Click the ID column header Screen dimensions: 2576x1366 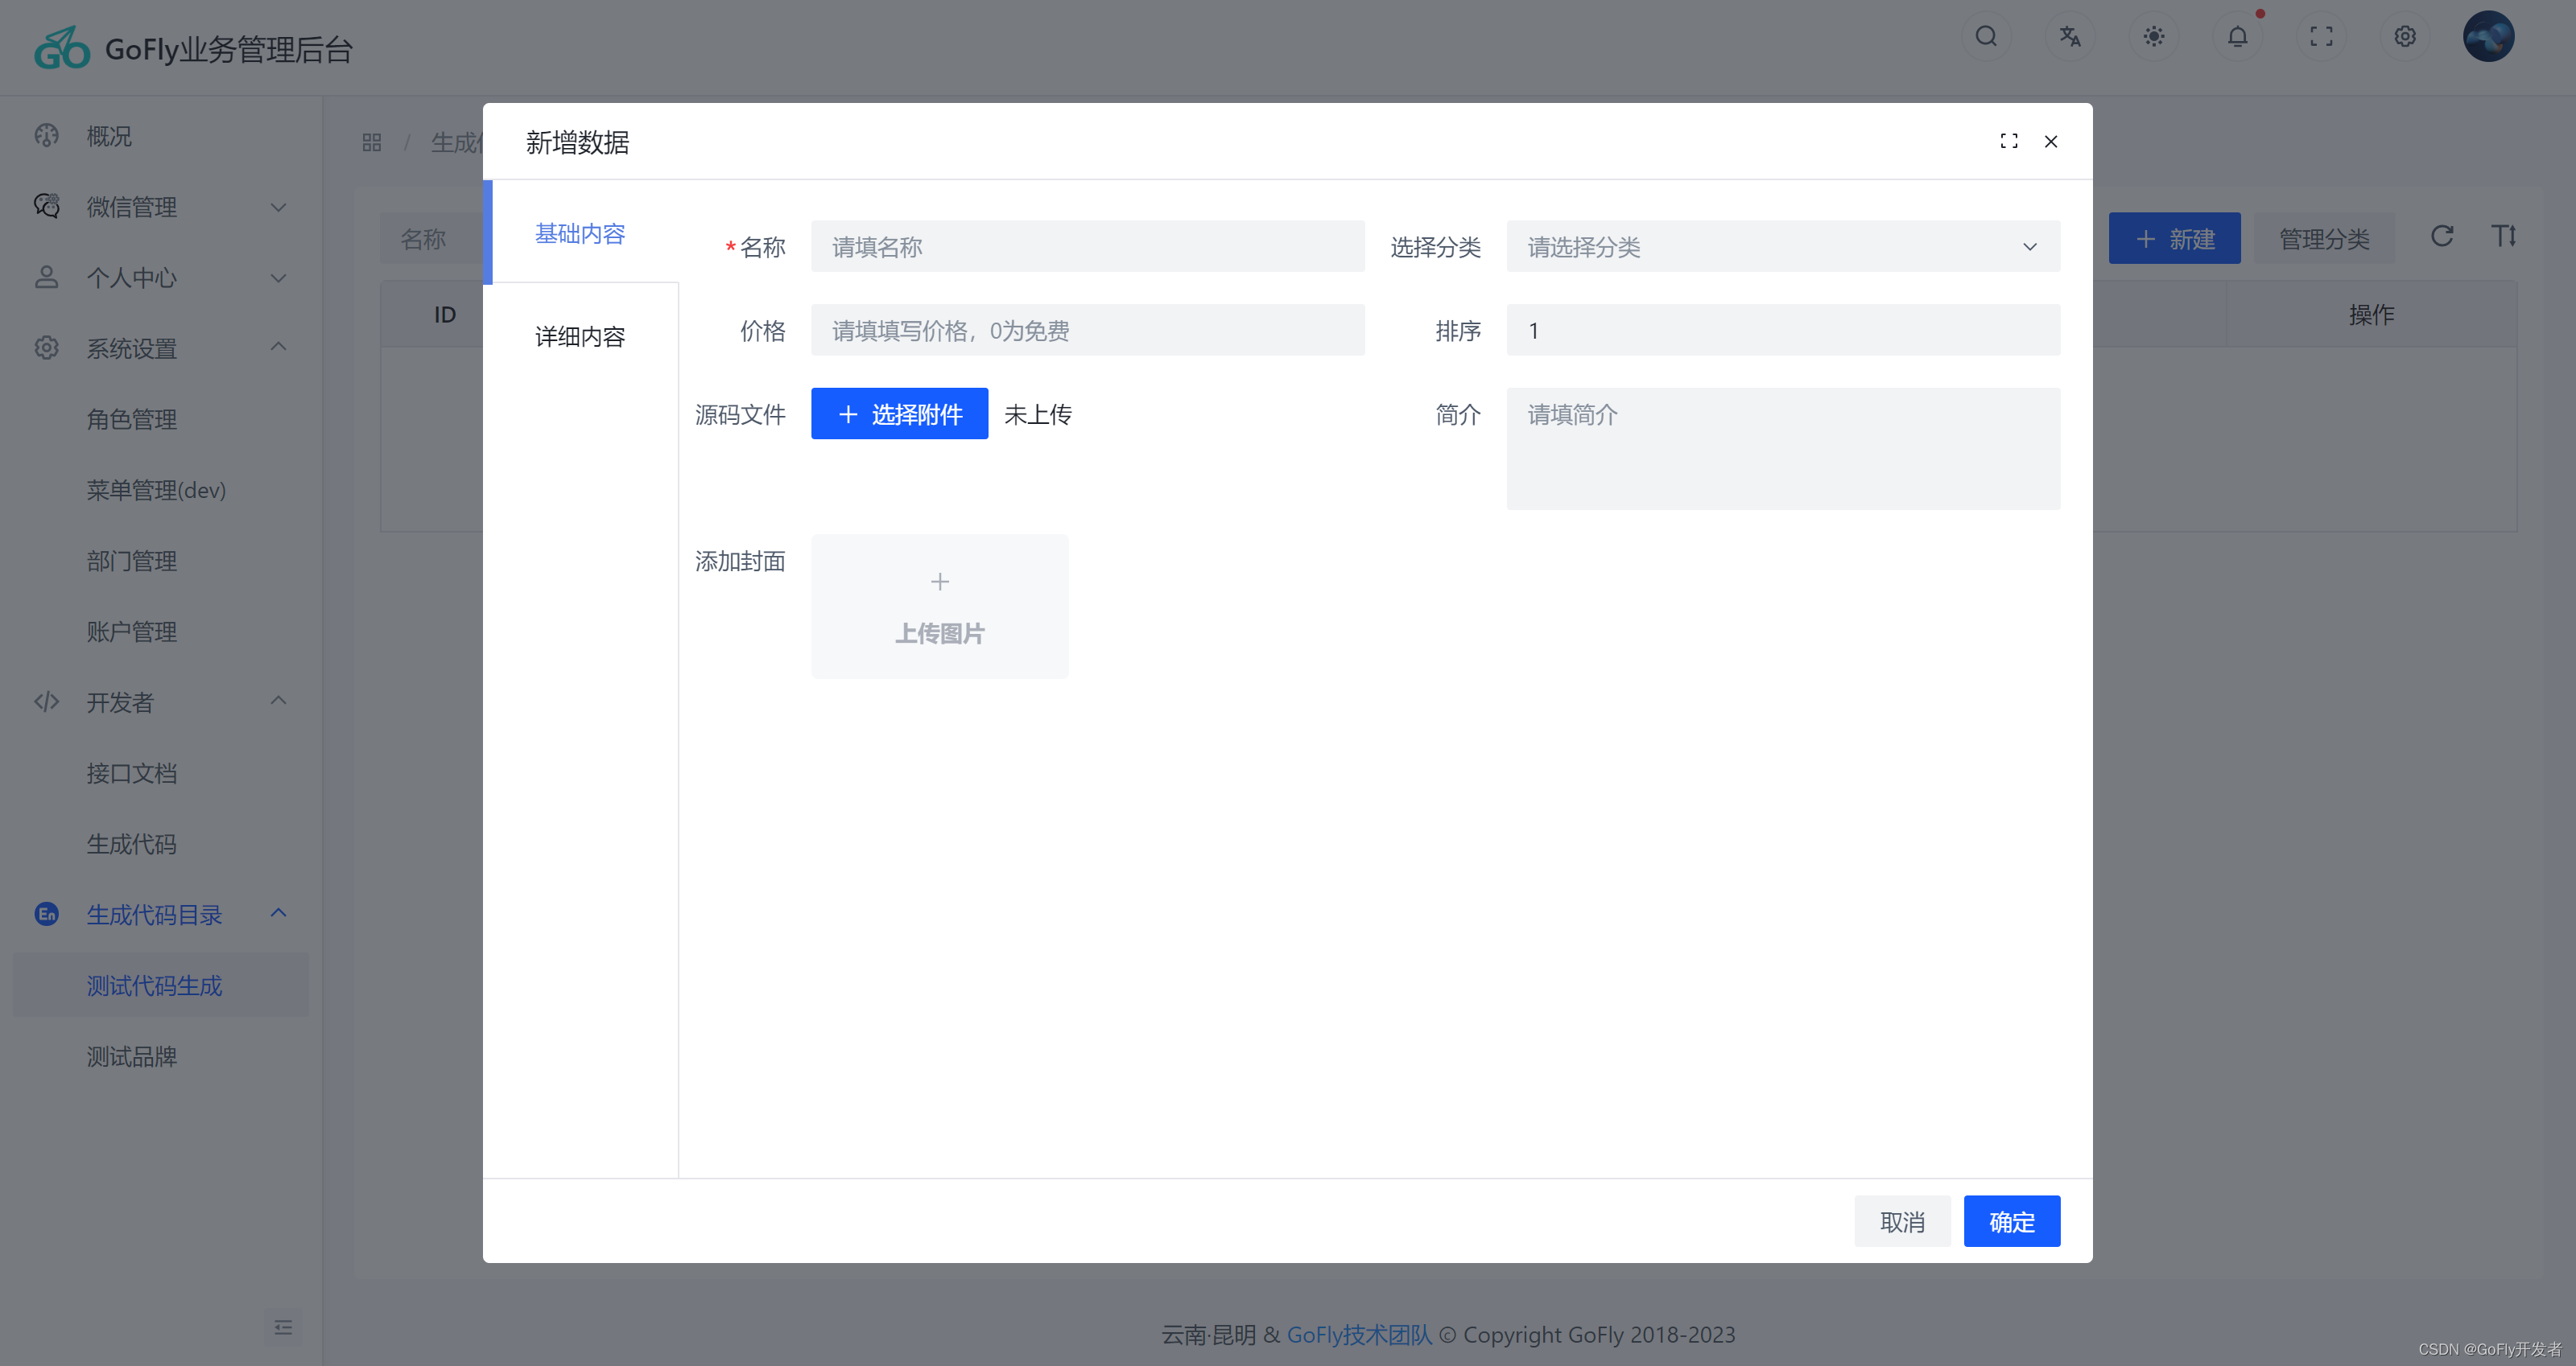(444, 314)
